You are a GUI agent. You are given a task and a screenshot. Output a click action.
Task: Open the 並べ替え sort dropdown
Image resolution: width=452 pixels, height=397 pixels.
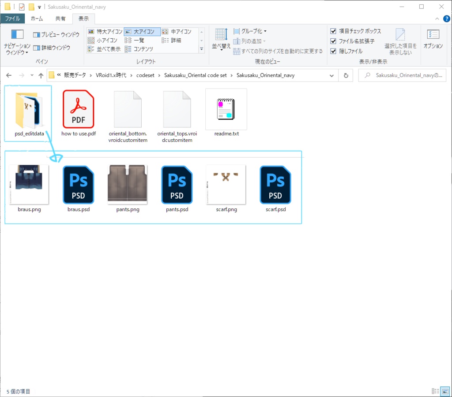(221, 39)
